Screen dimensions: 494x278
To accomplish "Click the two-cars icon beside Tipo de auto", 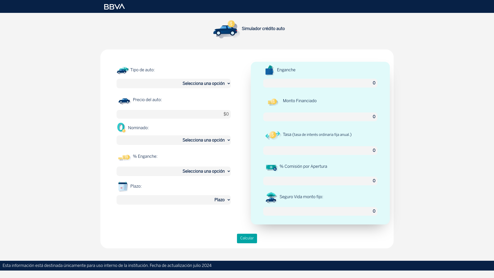I will click(122, 70).
